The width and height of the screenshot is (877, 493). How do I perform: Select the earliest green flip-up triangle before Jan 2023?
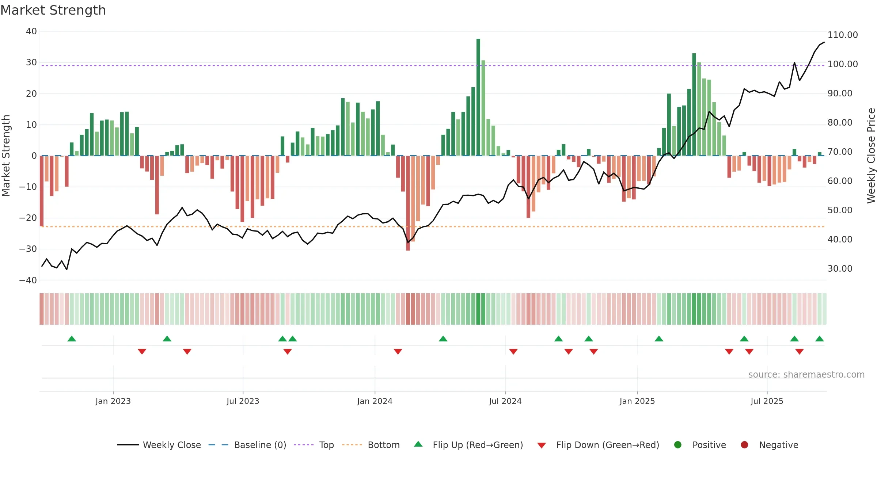tap(72, 339)
